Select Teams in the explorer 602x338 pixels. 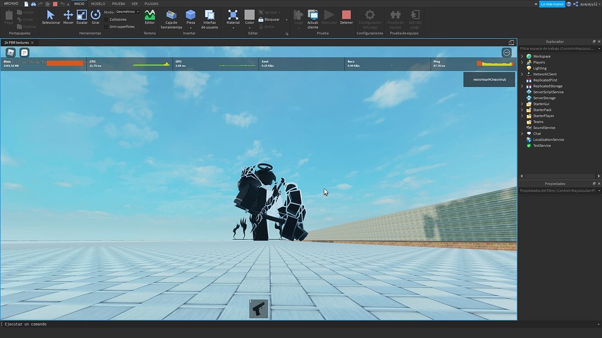point(538,122)
